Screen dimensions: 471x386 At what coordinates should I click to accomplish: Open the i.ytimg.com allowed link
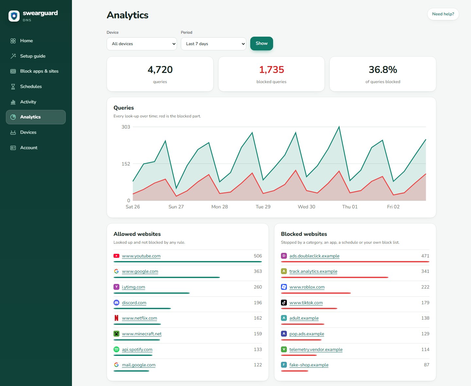133,287
